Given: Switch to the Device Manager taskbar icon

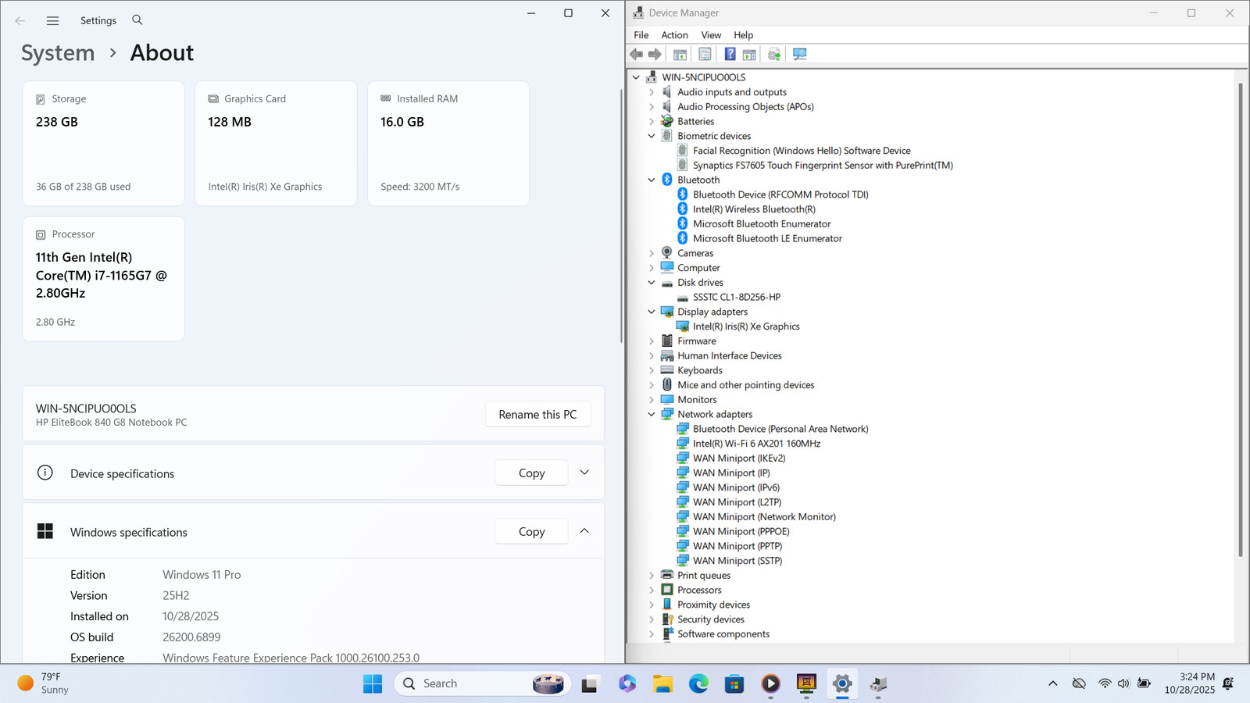Looking at the screenshot, I should pos(878,683).
